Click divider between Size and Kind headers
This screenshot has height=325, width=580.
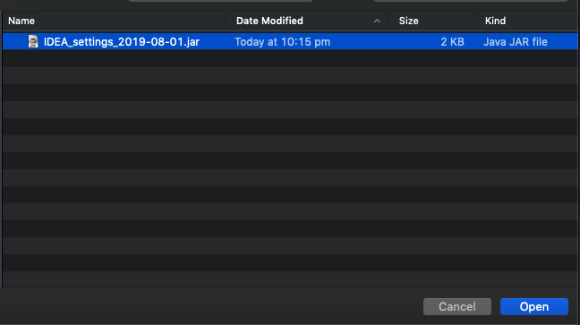pyautogui.click(x=475, y=21)
